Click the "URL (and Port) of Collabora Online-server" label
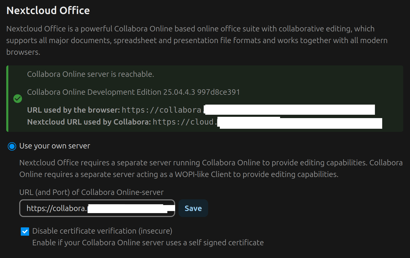This screenshot has width=410, height=258. tap(91, 192)
